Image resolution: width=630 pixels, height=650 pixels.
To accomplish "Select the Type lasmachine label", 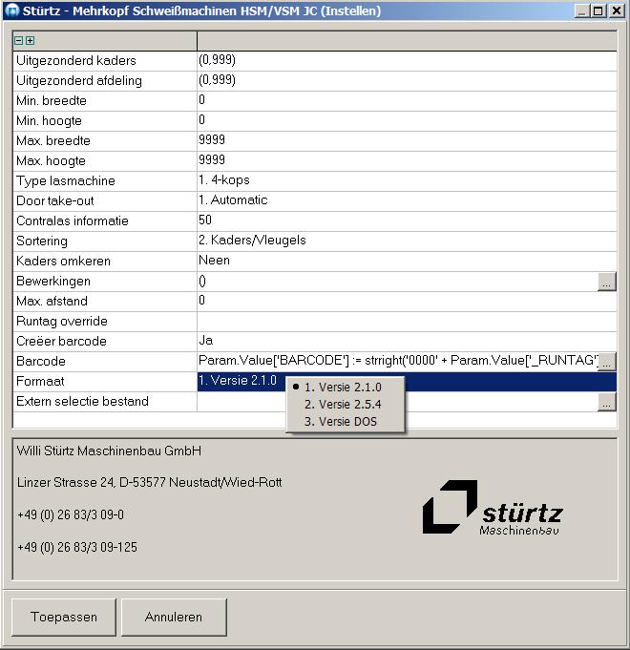I will click(66, 180).
